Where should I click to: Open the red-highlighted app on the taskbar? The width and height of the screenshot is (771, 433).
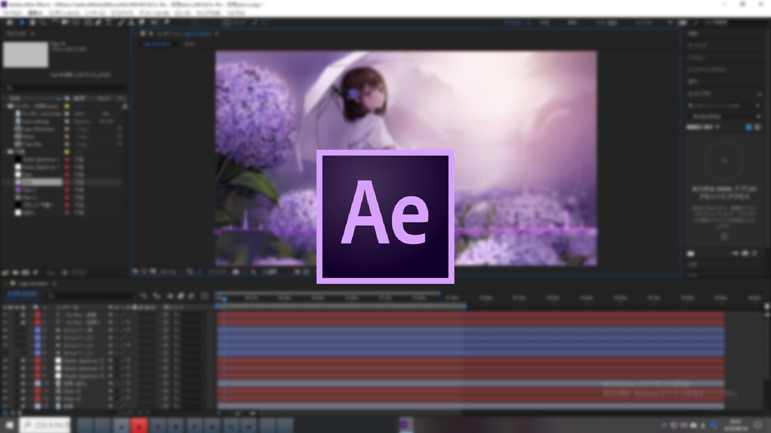[x=139, y=425]
